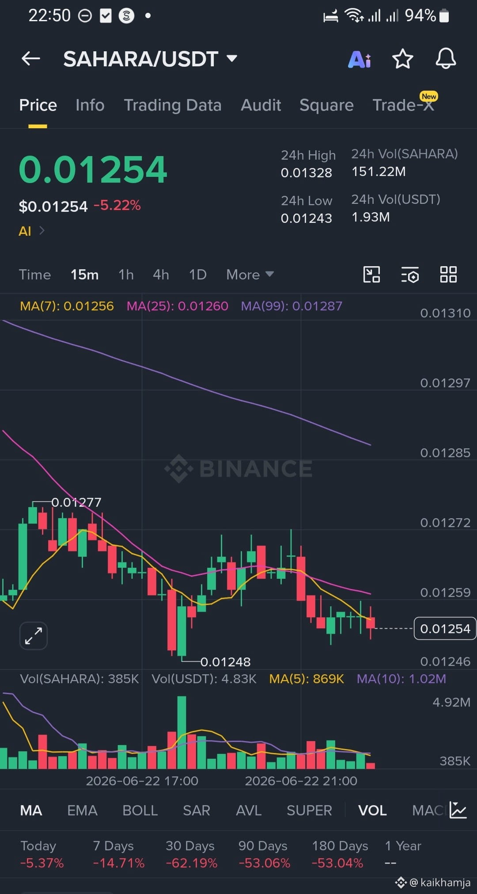477x894 pixels.
Task: Toggle the BOLL indicator
Action: point(140,810)
